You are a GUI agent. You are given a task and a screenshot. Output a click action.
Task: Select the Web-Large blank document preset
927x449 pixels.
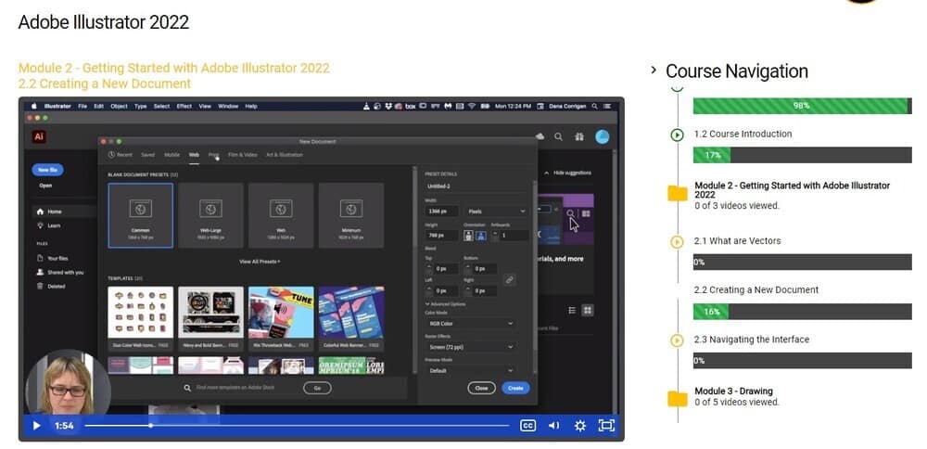pos(210,215)
